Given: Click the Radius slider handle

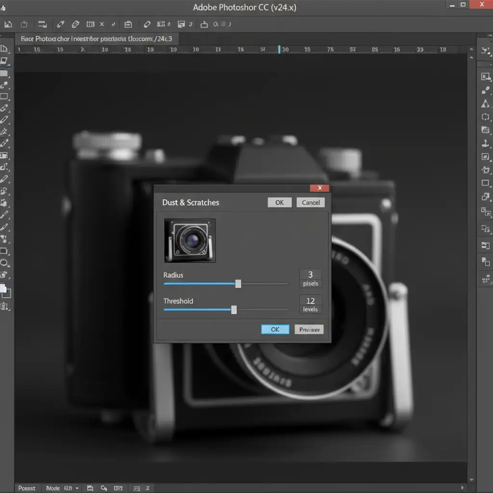Looking at the screenshot, I should [238, 284].
